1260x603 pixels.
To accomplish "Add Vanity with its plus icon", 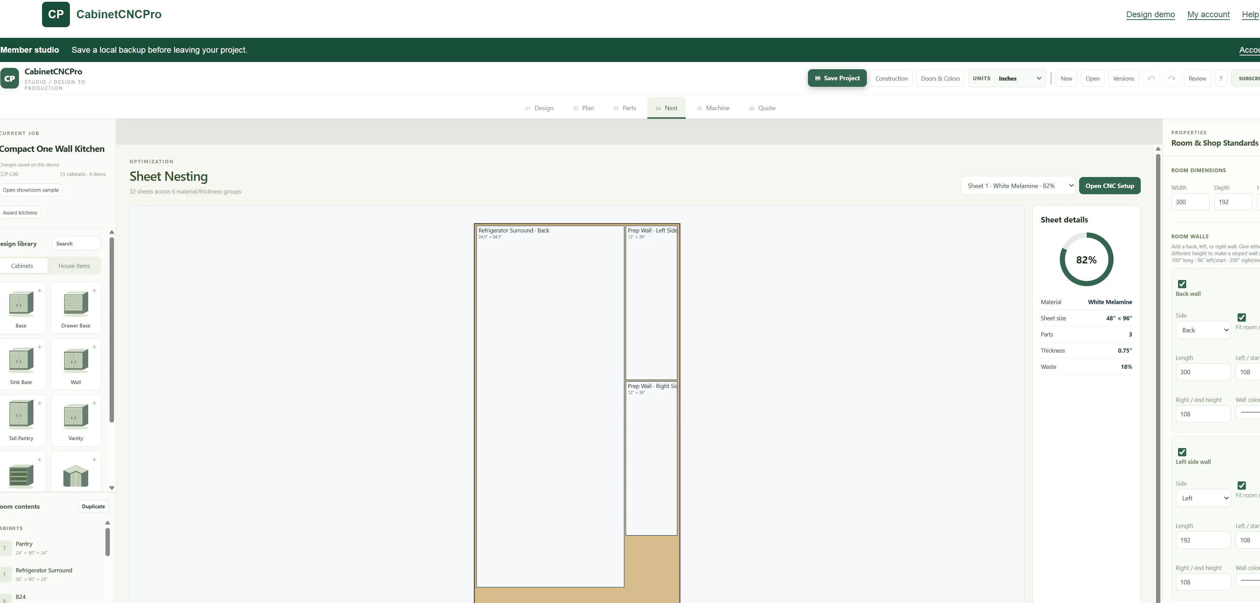I will (94, 404).
